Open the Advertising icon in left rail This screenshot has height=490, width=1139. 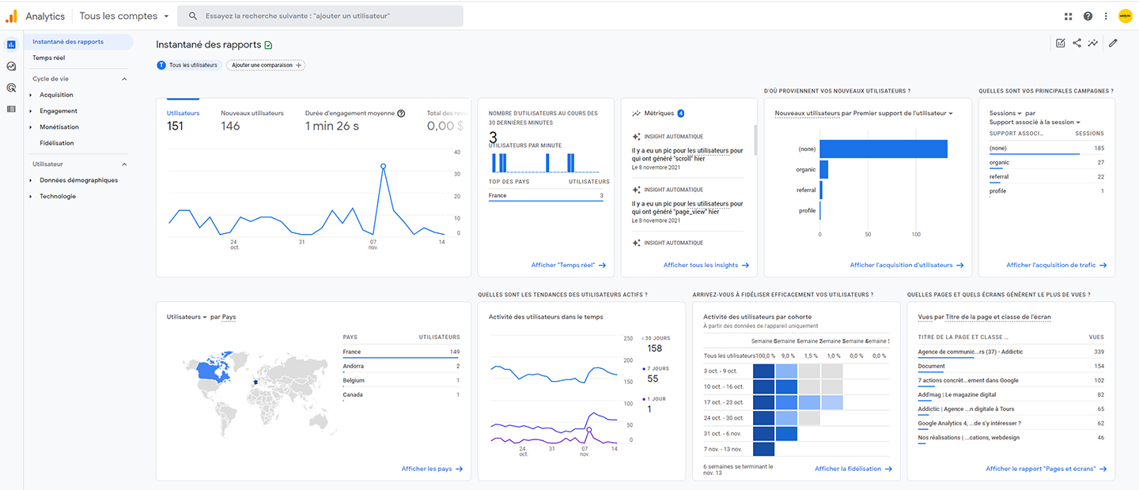pyautogui.click(x=11, y=88)
